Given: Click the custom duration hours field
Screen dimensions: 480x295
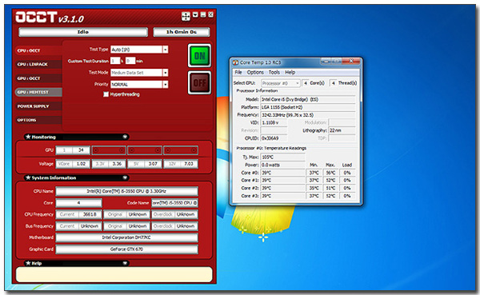Looking at the screenshot, I should pyautogui.click(x=115, y=61).
